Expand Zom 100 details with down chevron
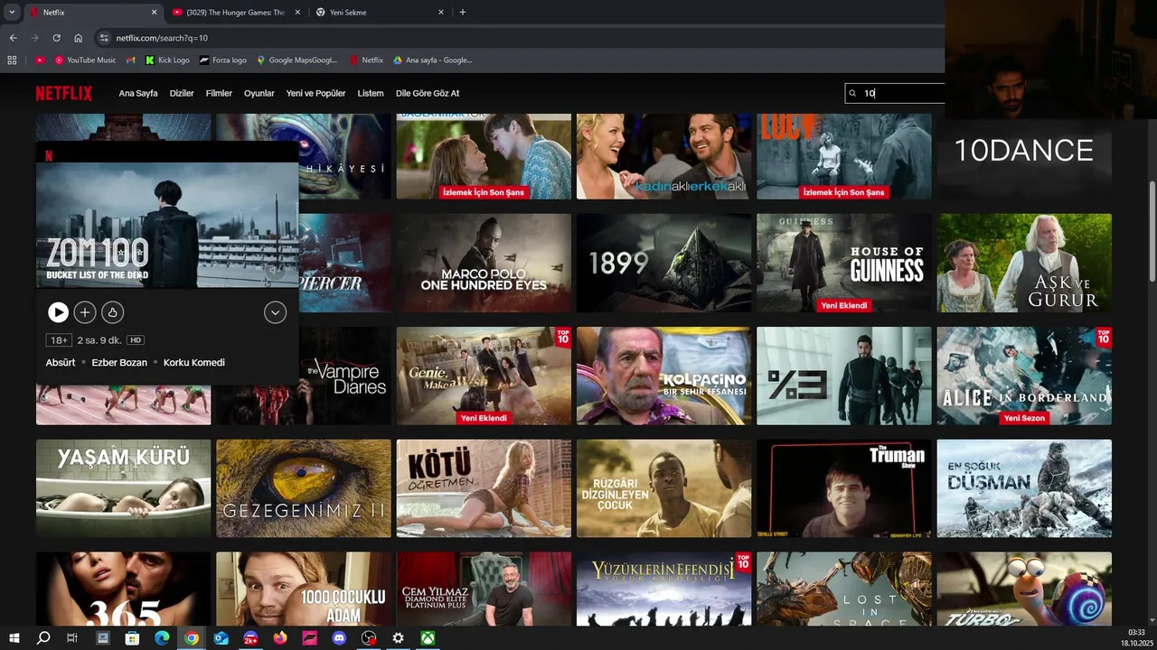 pos(275,312)
